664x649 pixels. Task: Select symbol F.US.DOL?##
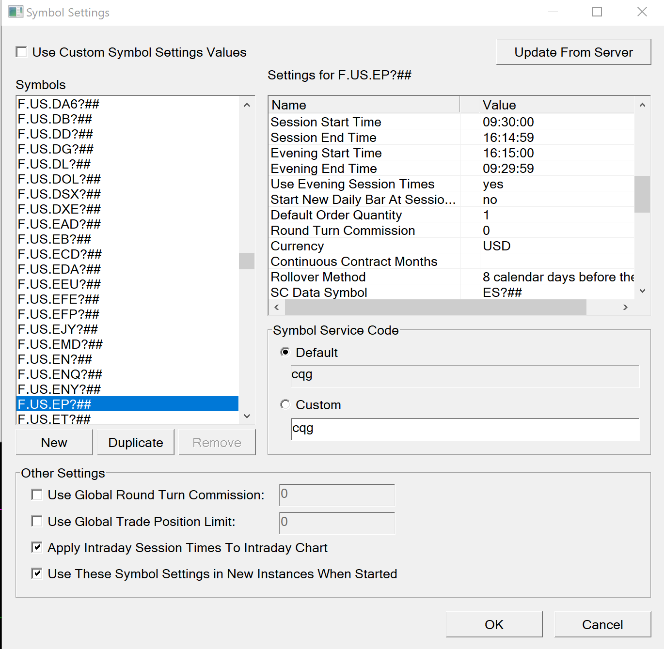click(x=127, y=179)
